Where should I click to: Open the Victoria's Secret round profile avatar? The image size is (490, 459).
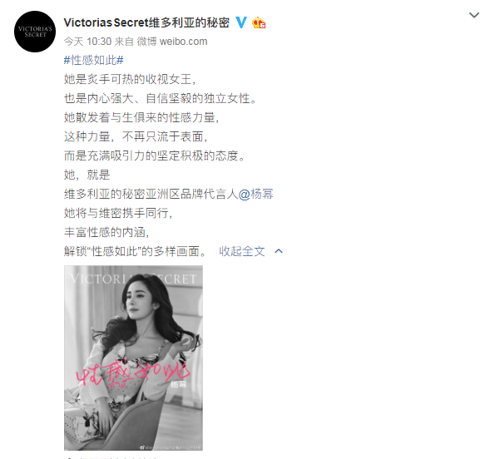point(35,32)
